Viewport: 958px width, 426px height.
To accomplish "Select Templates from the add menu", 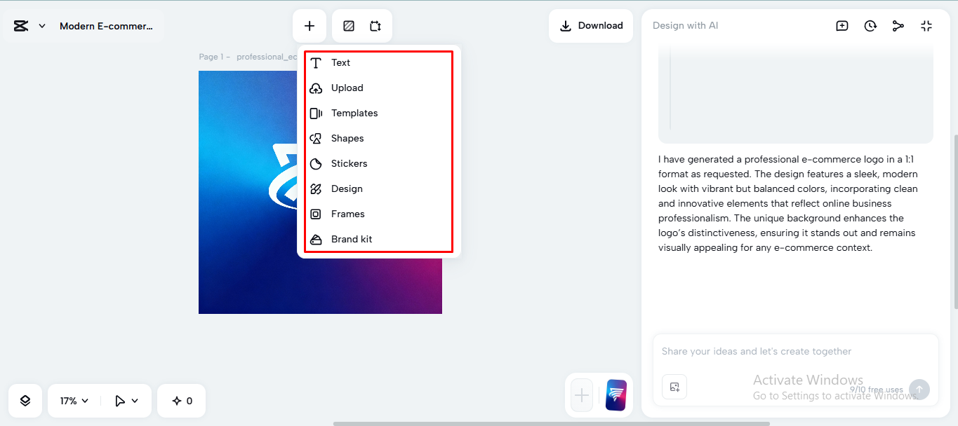I will point(354,113).
